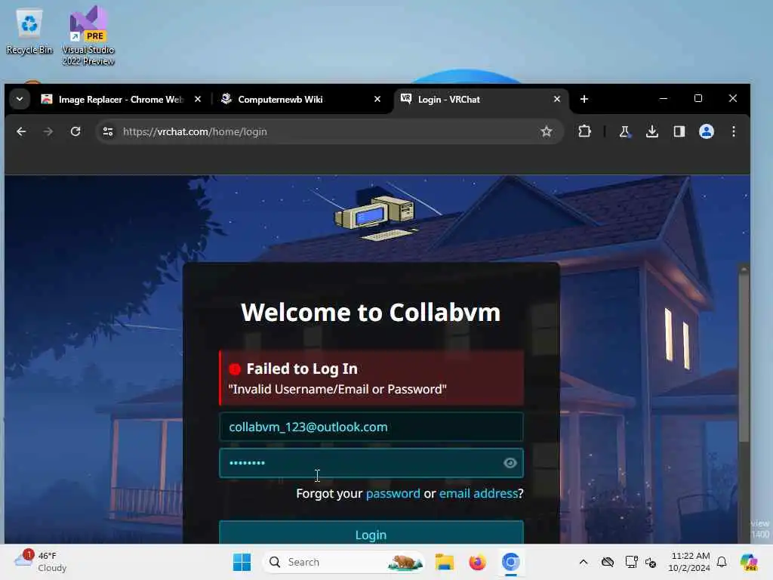
Task: Open the Windows Start menu
Action: tap(242, 562)
